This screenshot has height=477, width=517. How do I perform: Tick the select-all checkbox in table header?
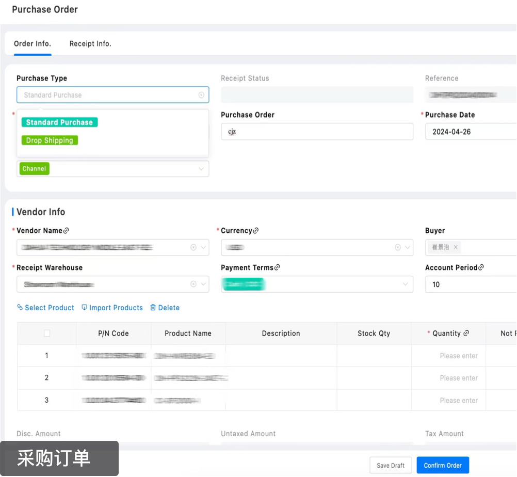47,333
